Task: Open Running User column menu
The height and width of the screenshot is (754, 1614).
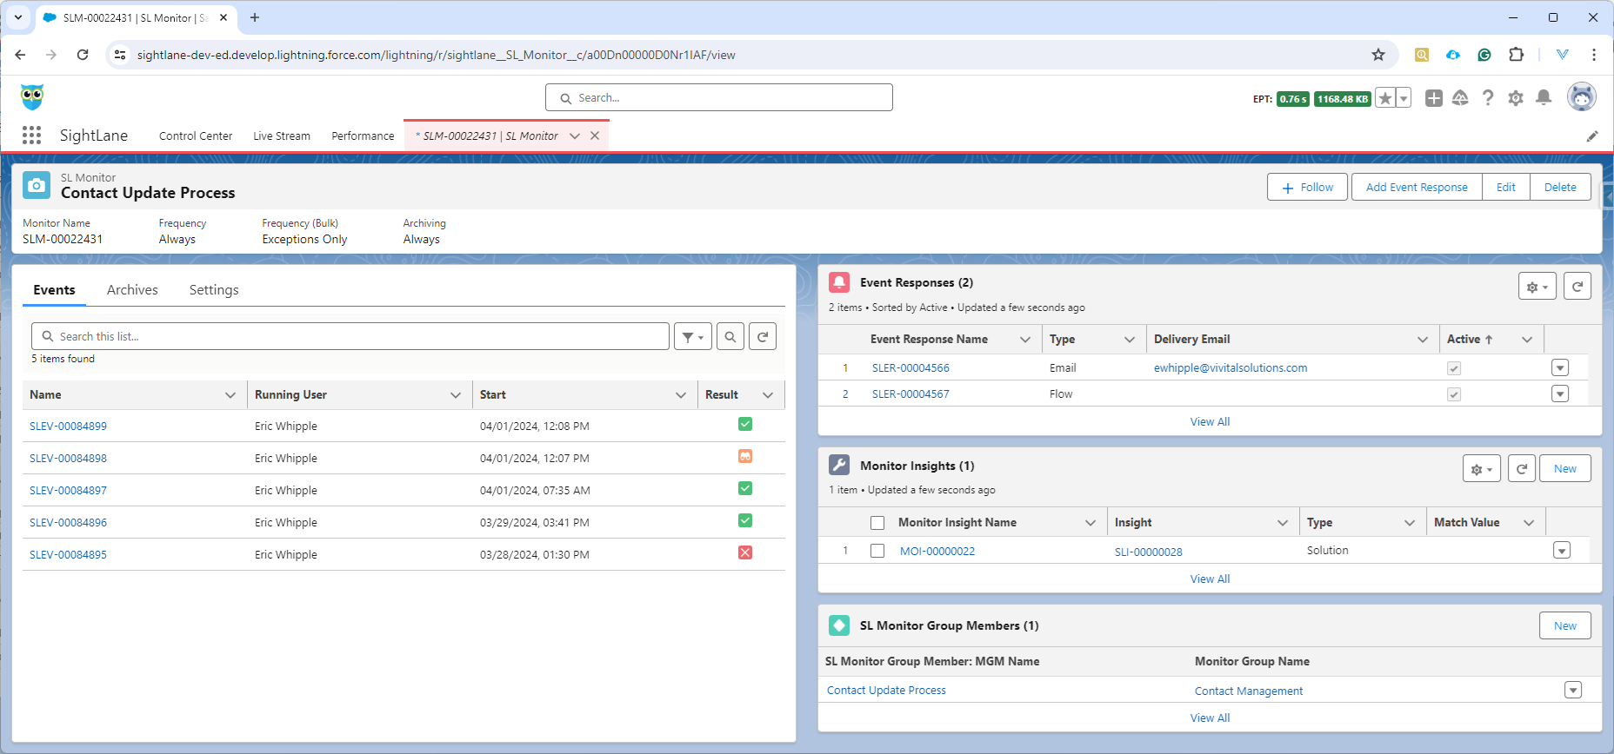Action: tap(456, 395)
